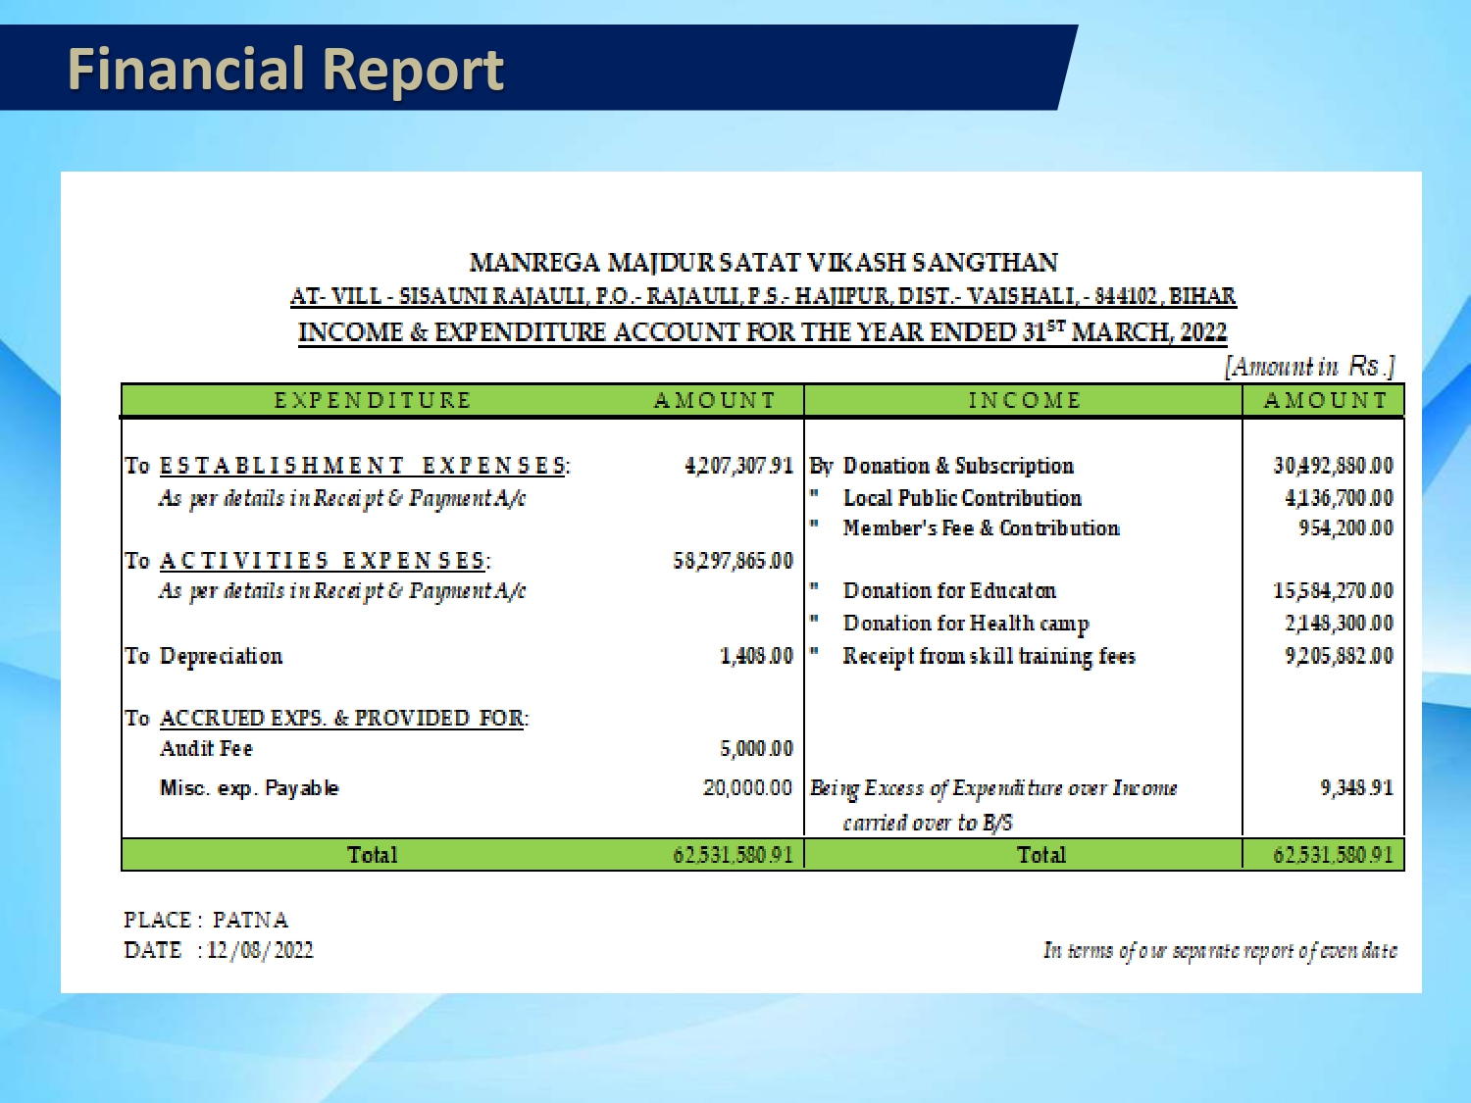Select the Audit Fee entry
The width and height of the screenshot is (1471, 1103).
[206, 749]
